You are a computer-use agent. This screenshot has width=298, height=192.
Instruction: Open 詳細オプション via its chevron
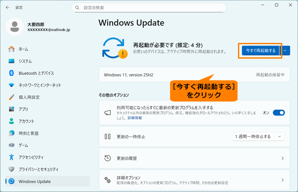[x=282, y=180]
